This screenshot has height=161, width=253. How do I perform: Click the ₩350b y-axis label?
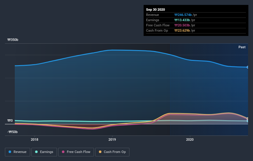pyautogui.click(x=13, y=40)
